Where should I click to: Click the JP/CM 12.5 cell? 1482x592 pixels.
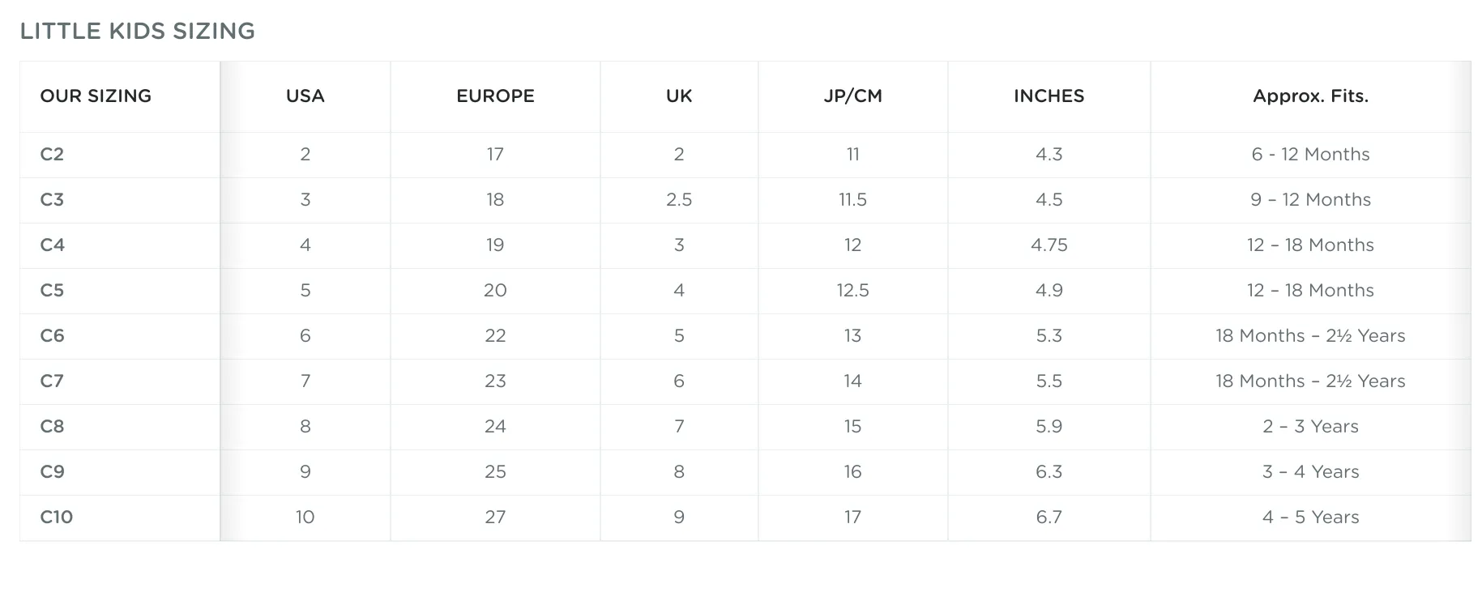click(x=852, y=290)
